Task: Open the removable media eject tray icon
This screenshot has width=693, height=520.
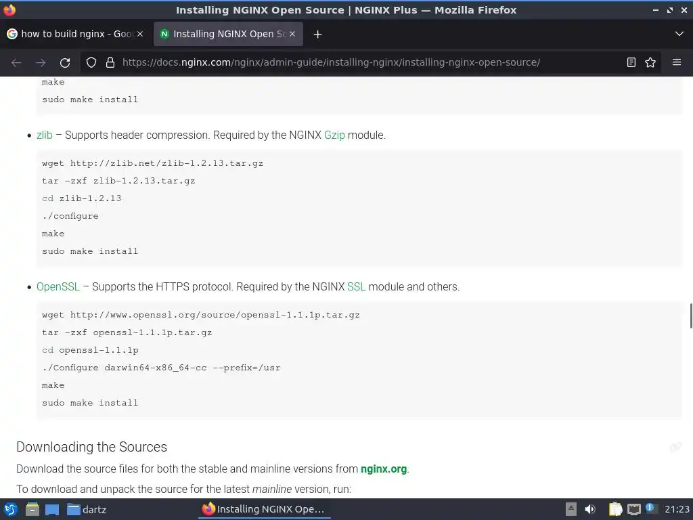Action: click(x=571, y=509)
